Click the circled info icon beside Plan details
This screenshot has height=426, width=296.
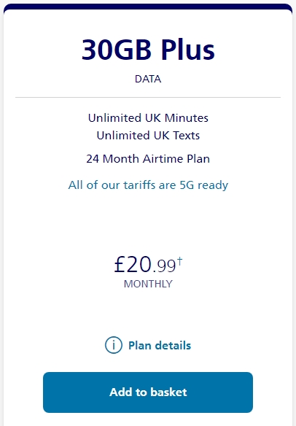114,345
